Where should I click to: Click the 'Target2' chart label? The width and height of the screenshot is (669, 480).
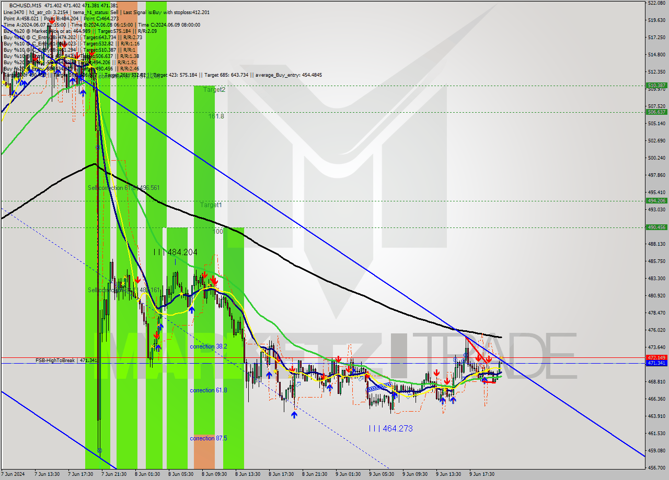pos(214,90)
